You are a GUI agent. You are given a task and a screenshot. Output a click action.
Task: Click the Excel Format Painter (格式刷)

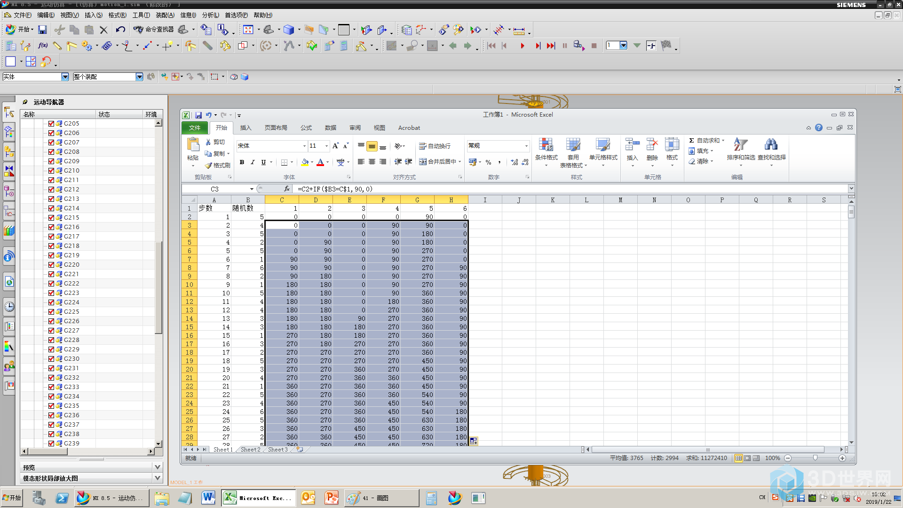tap(217, 165)
